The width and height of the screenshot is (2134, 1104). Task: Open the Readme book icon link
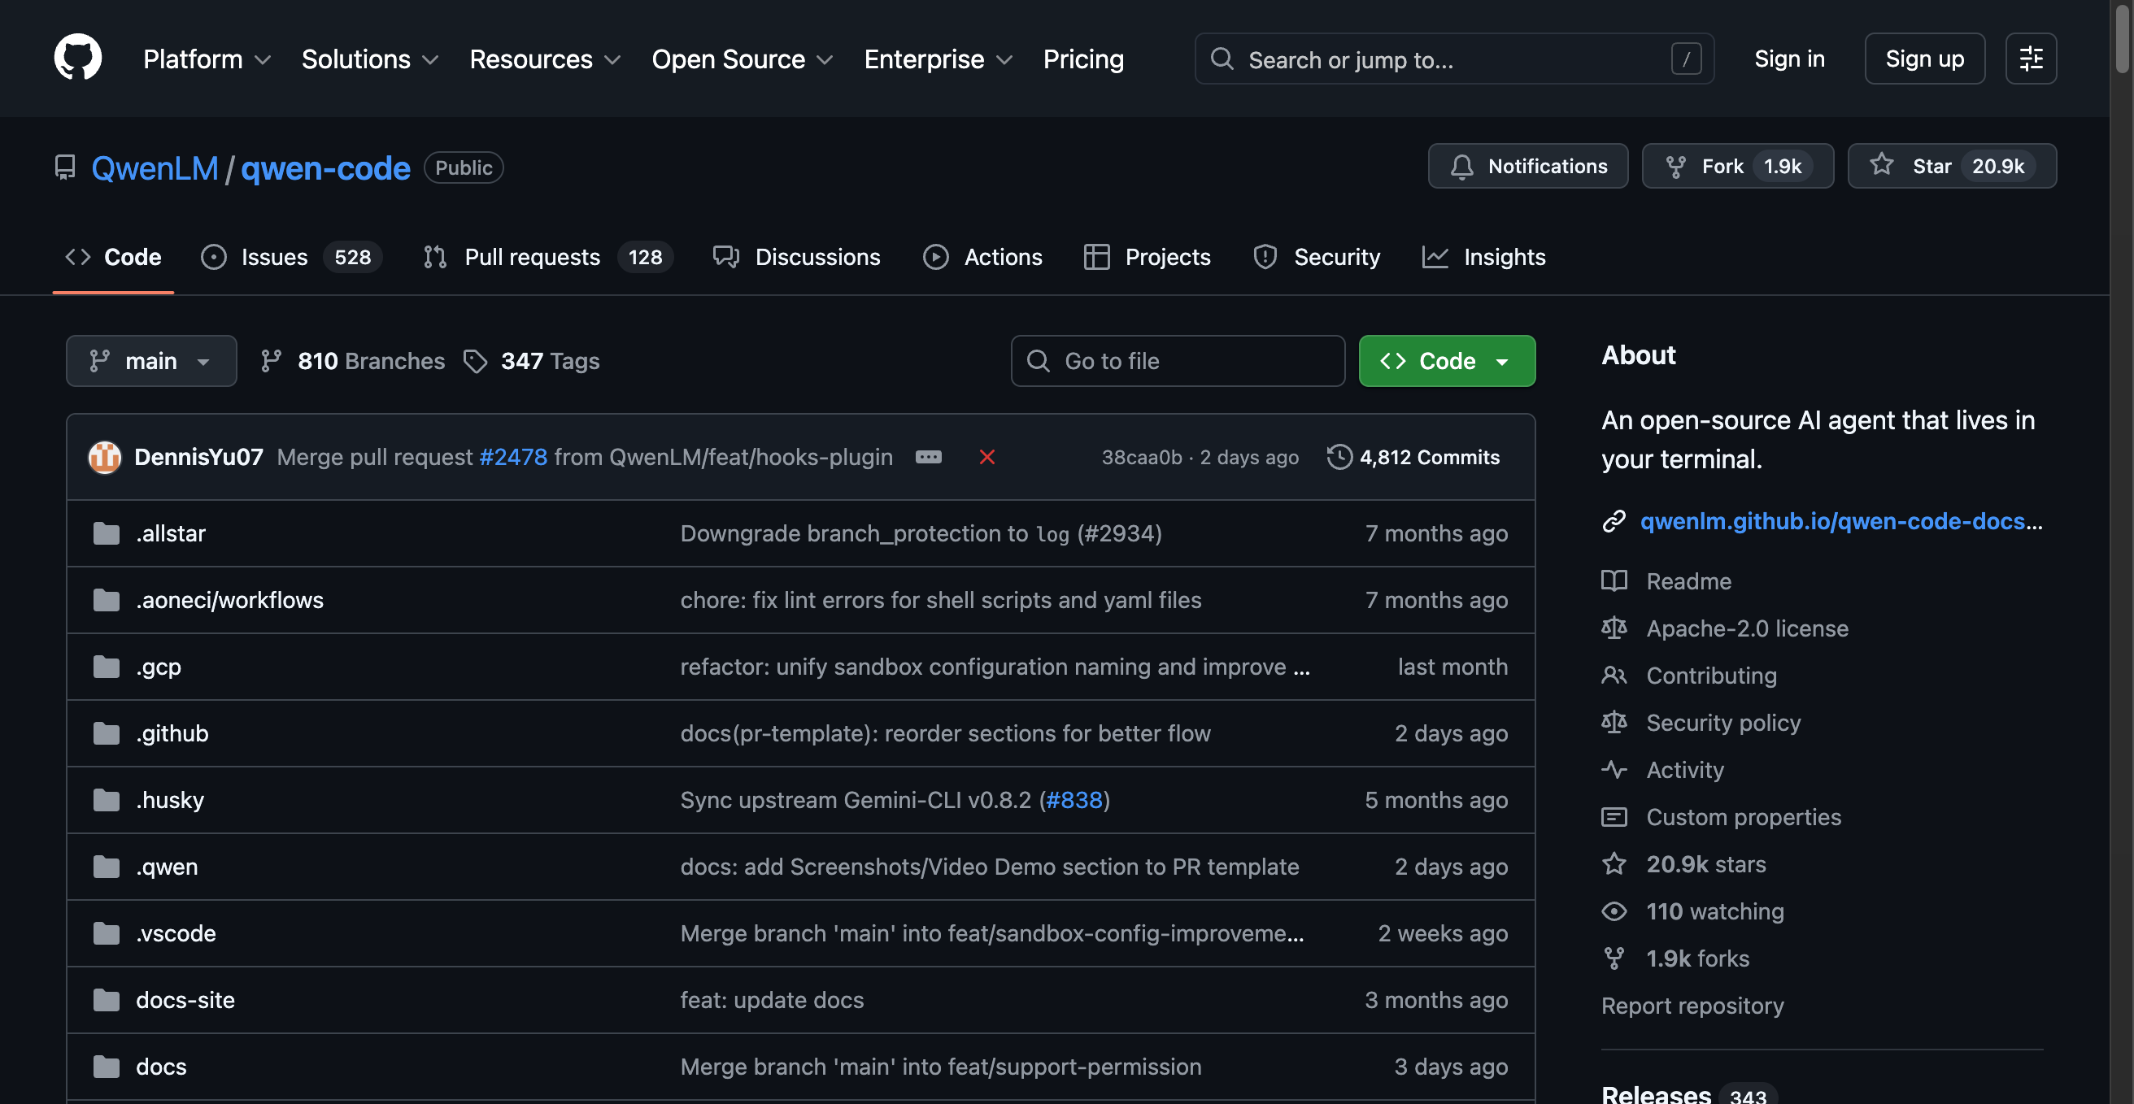(1614, 580)
